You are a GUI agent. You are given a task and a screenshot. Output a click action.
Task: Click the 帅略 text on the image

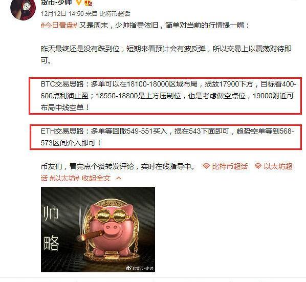(x=51, y=228)
